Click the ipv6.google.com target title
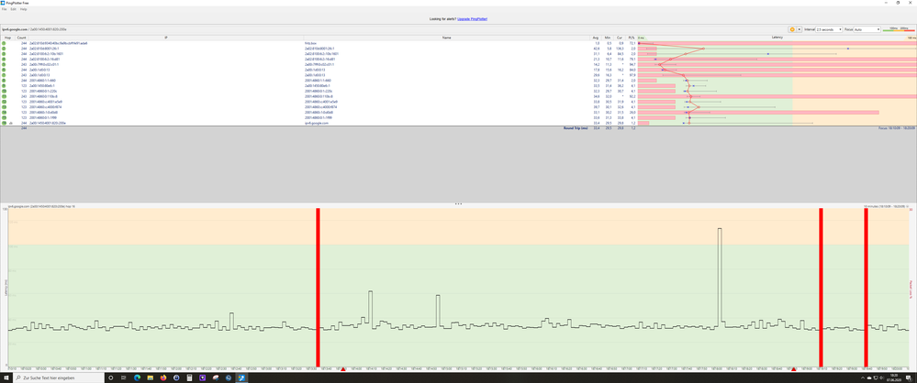The height and width of the screenshot is (383, 917). (16, 29)
